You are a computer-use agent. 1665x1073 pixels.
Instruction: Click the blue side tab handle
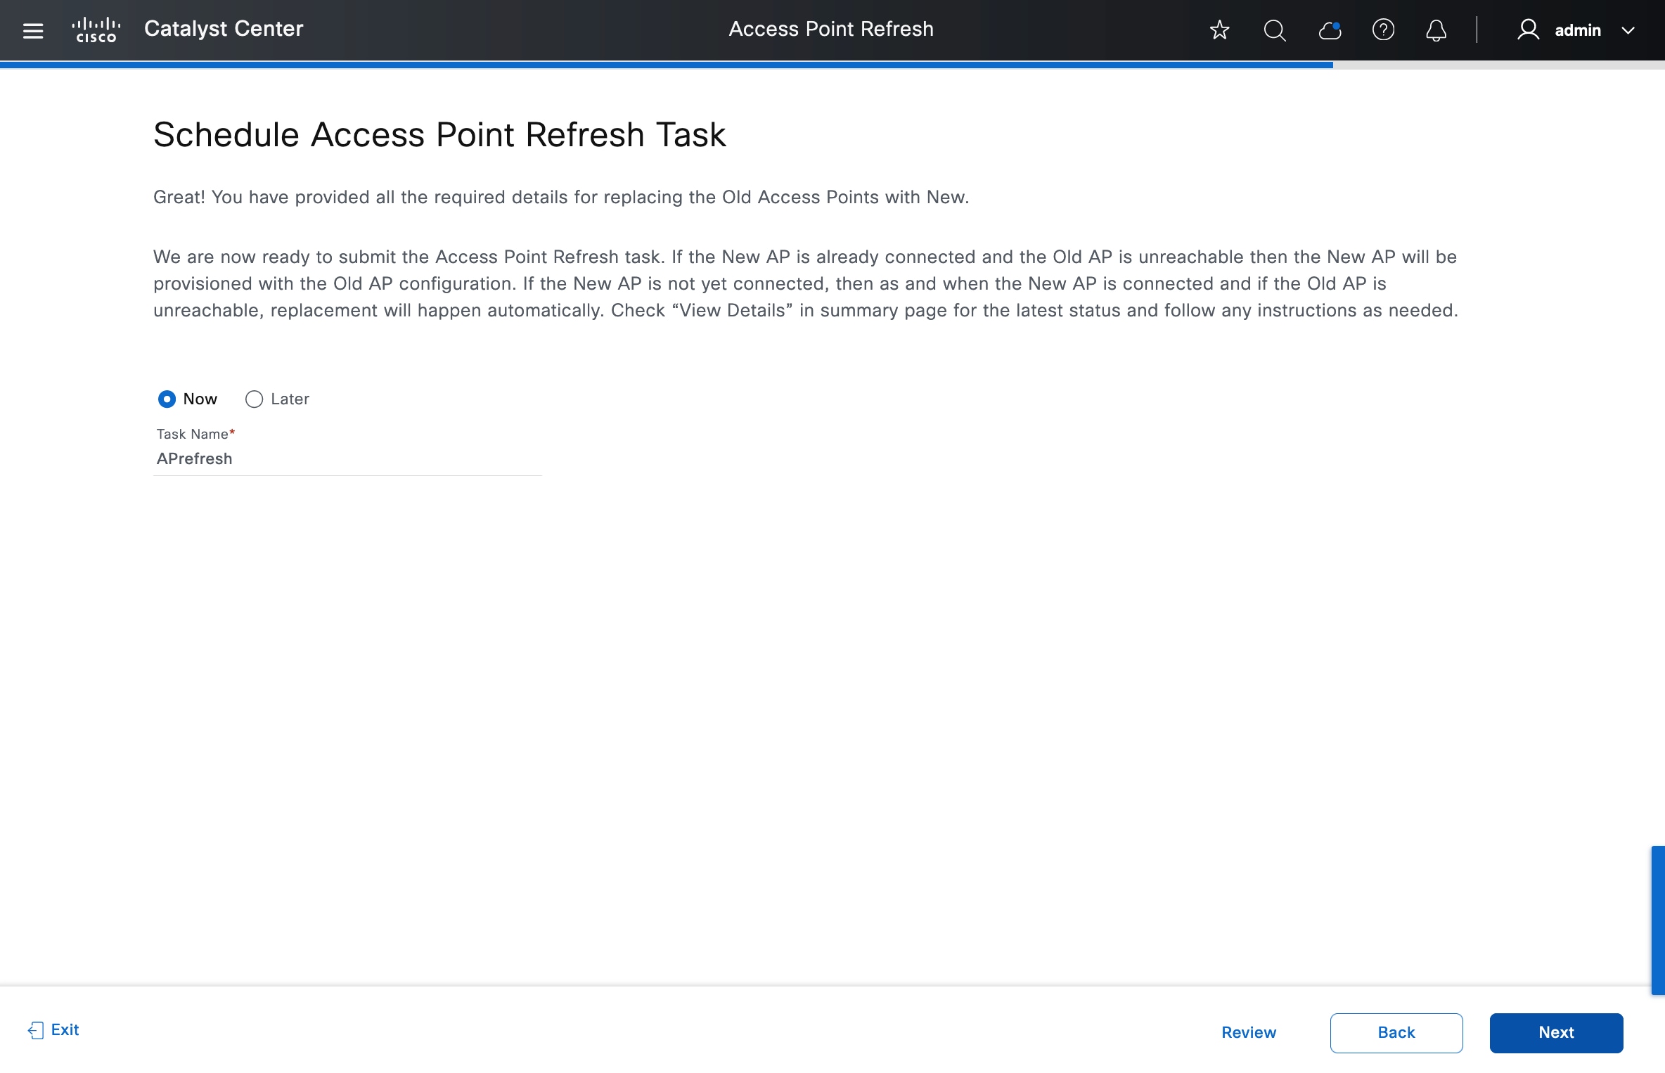[x=1657, y=920]
